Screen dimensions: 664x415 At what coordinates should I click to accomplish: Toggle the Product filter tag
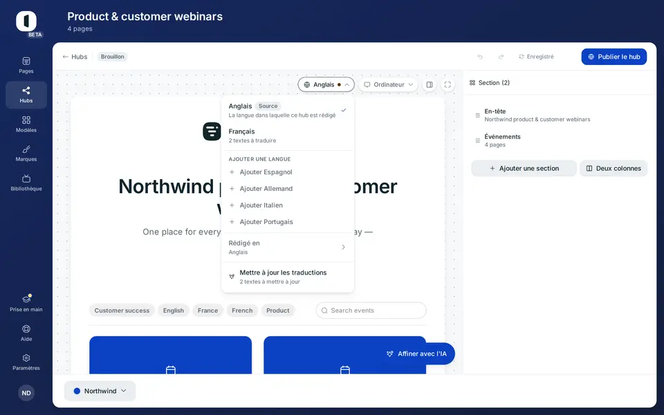278,311
